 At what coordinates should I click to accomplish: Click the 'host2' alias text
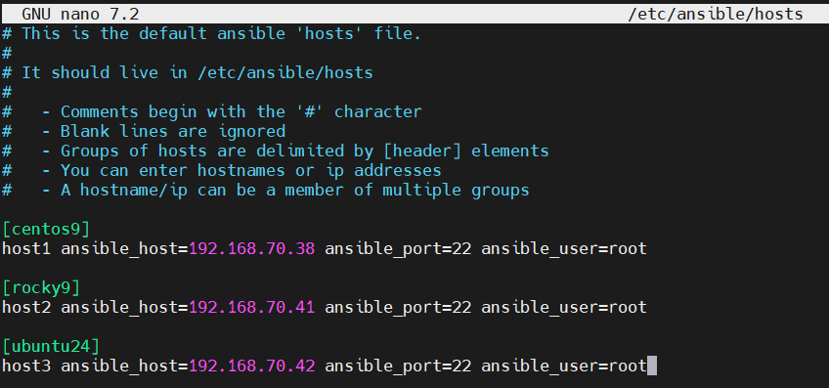26,308
